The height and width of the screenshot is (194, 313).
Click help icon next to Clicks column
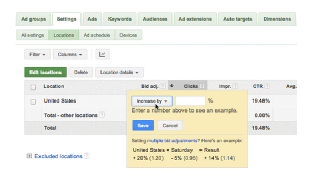pos(202,86)
